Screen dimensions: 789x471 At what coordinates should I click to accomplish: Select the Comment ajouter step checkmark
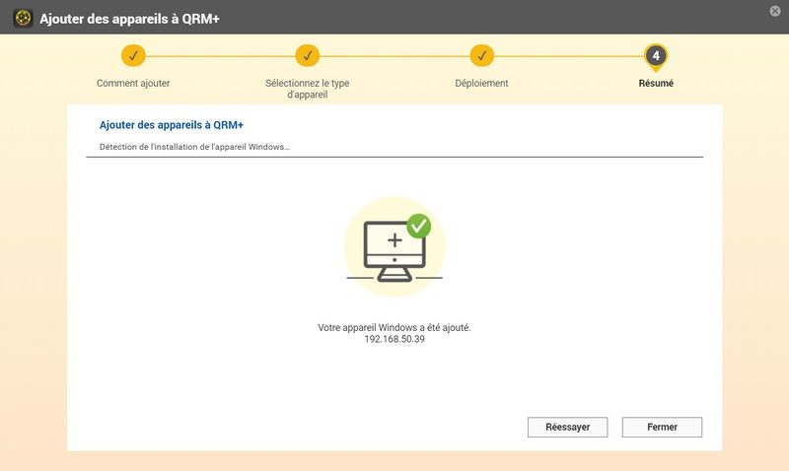[x=133, y=56]
